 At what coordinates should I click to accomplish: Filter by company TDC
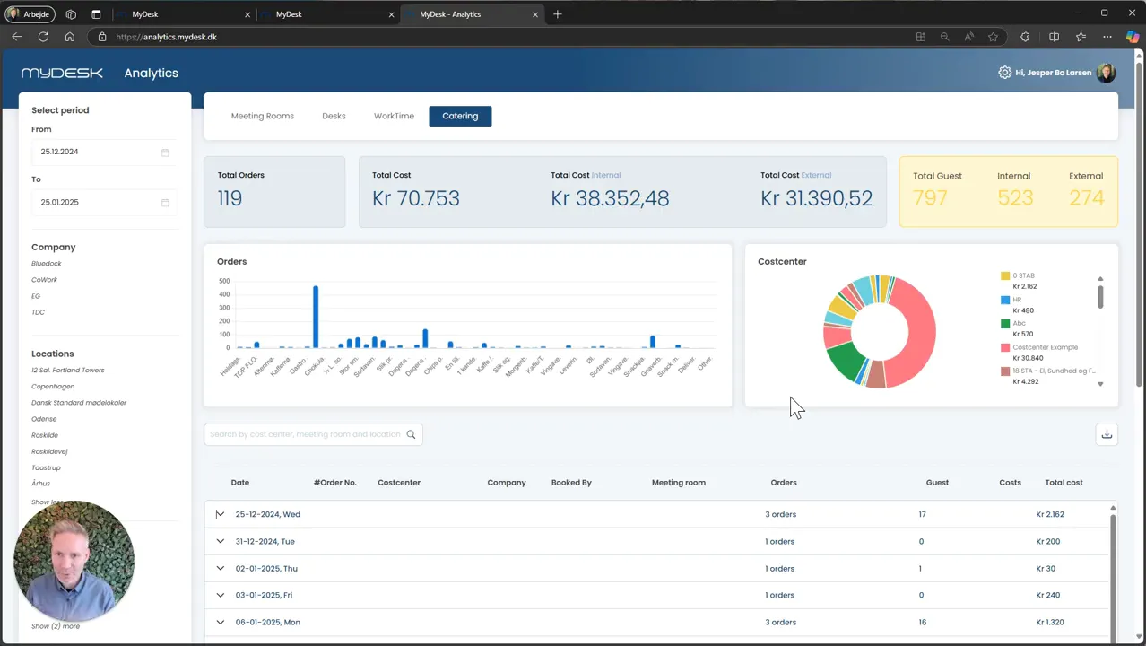coord(38,312)
